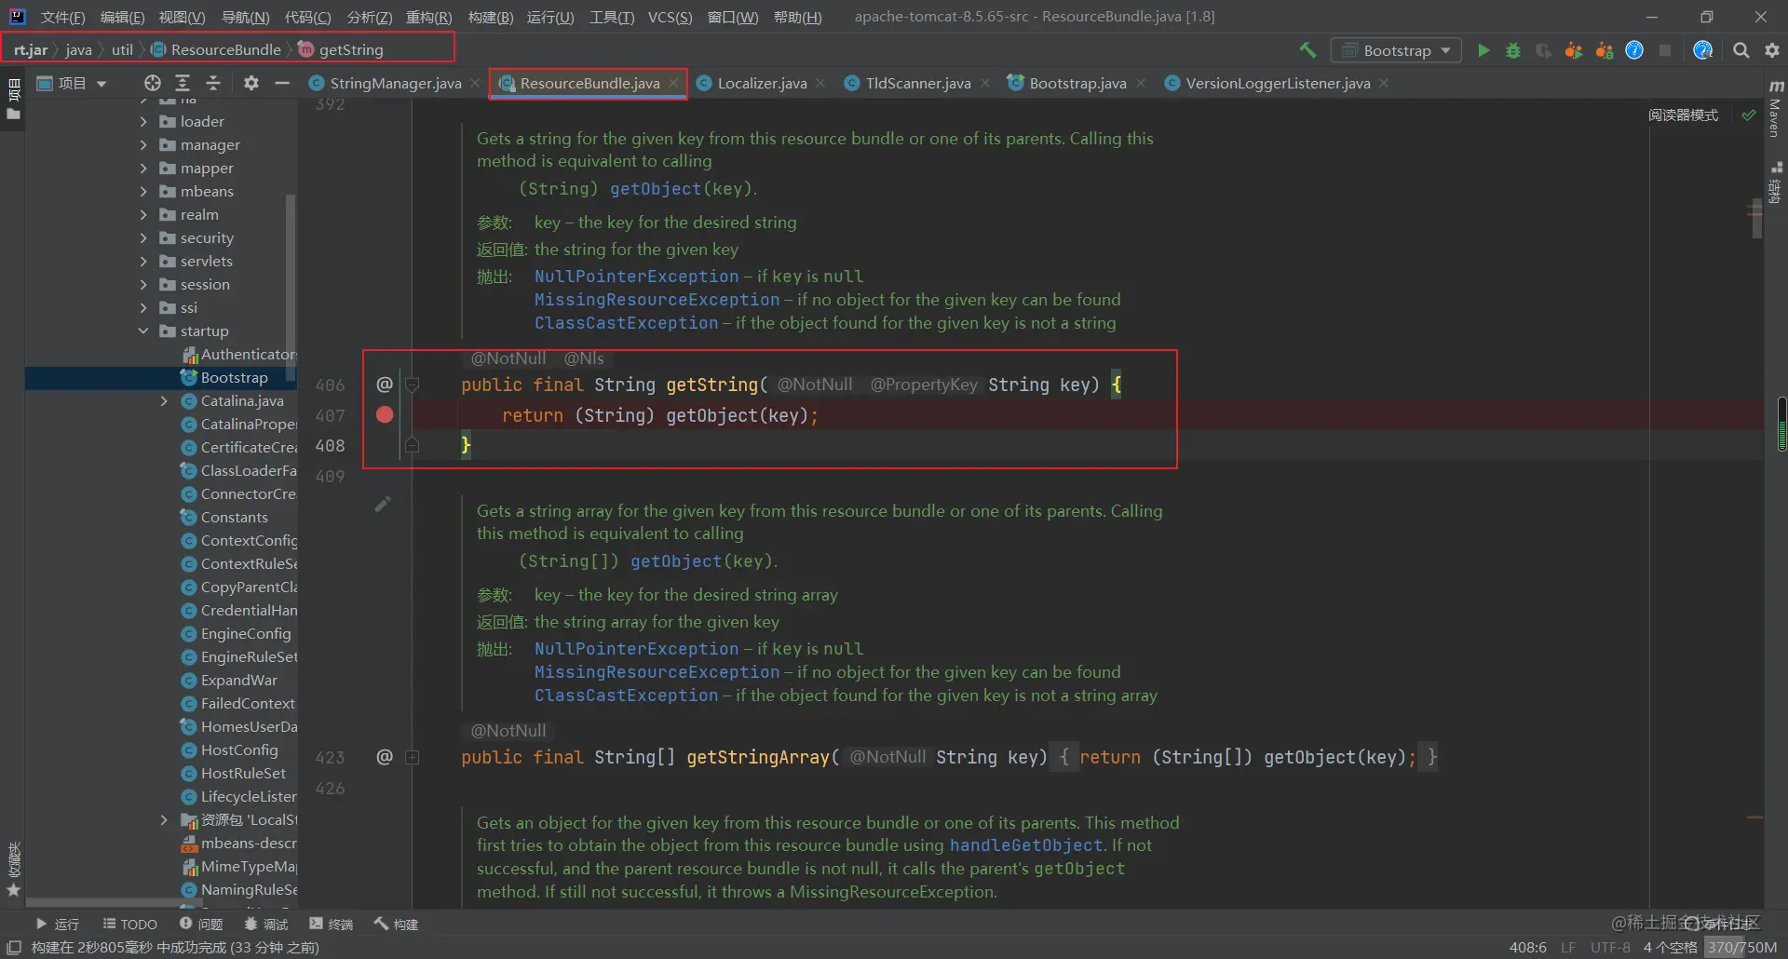This screenshot has height=959, width=1788.
Task: Open the Refactor menu
Action: click(428, 17)
